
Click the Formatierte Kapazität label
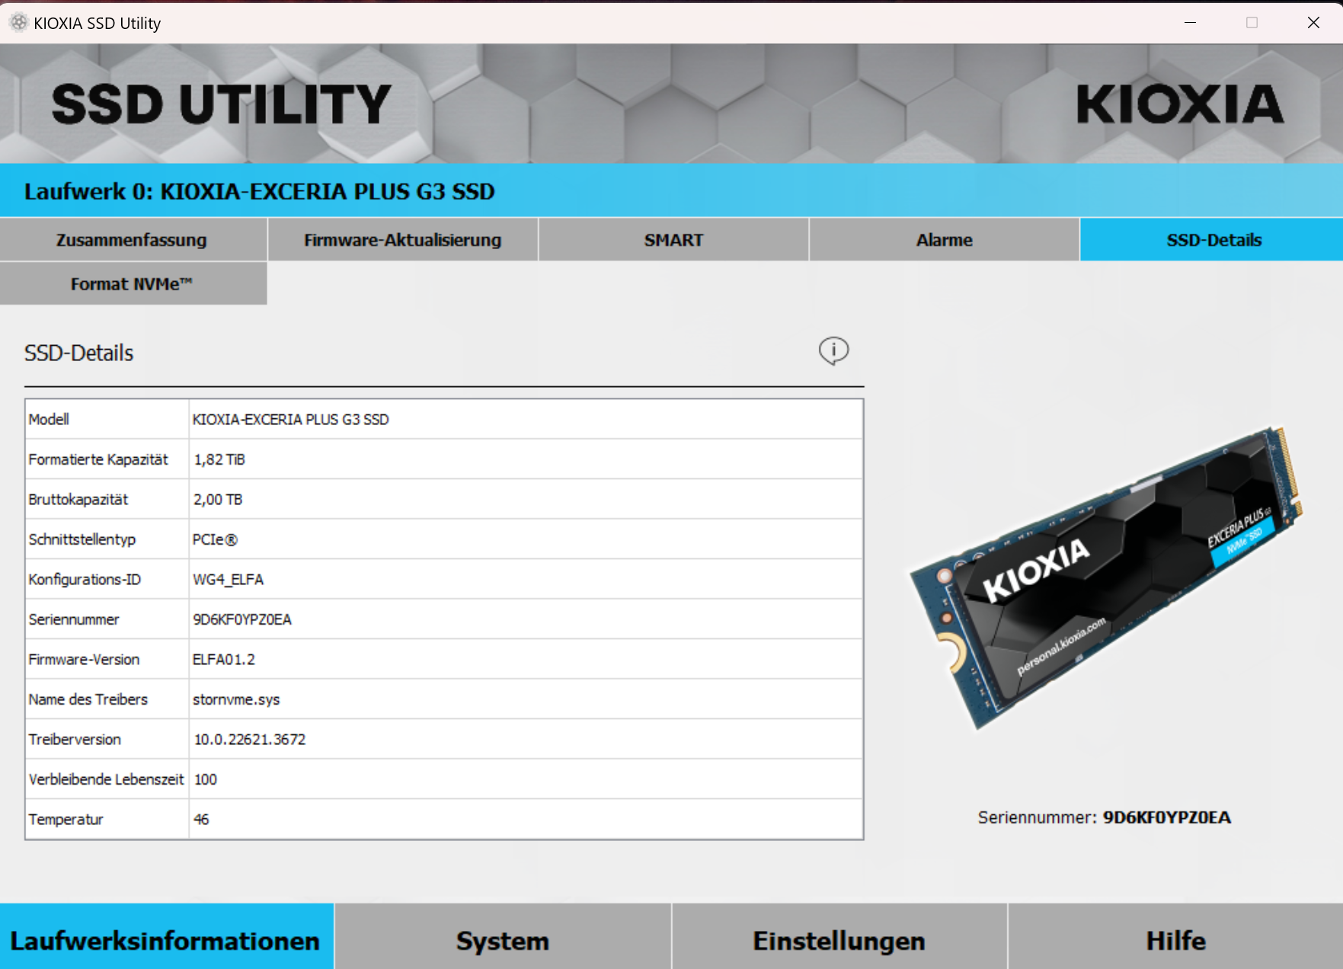point(98,459)
